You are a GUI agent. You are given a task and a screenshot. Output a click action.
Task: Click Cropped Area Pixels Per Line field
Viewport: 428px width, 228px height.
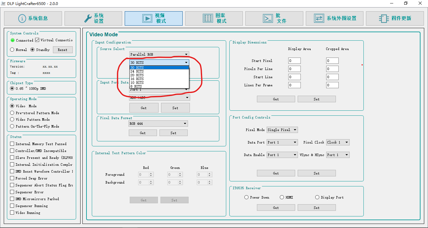point(332,69)
